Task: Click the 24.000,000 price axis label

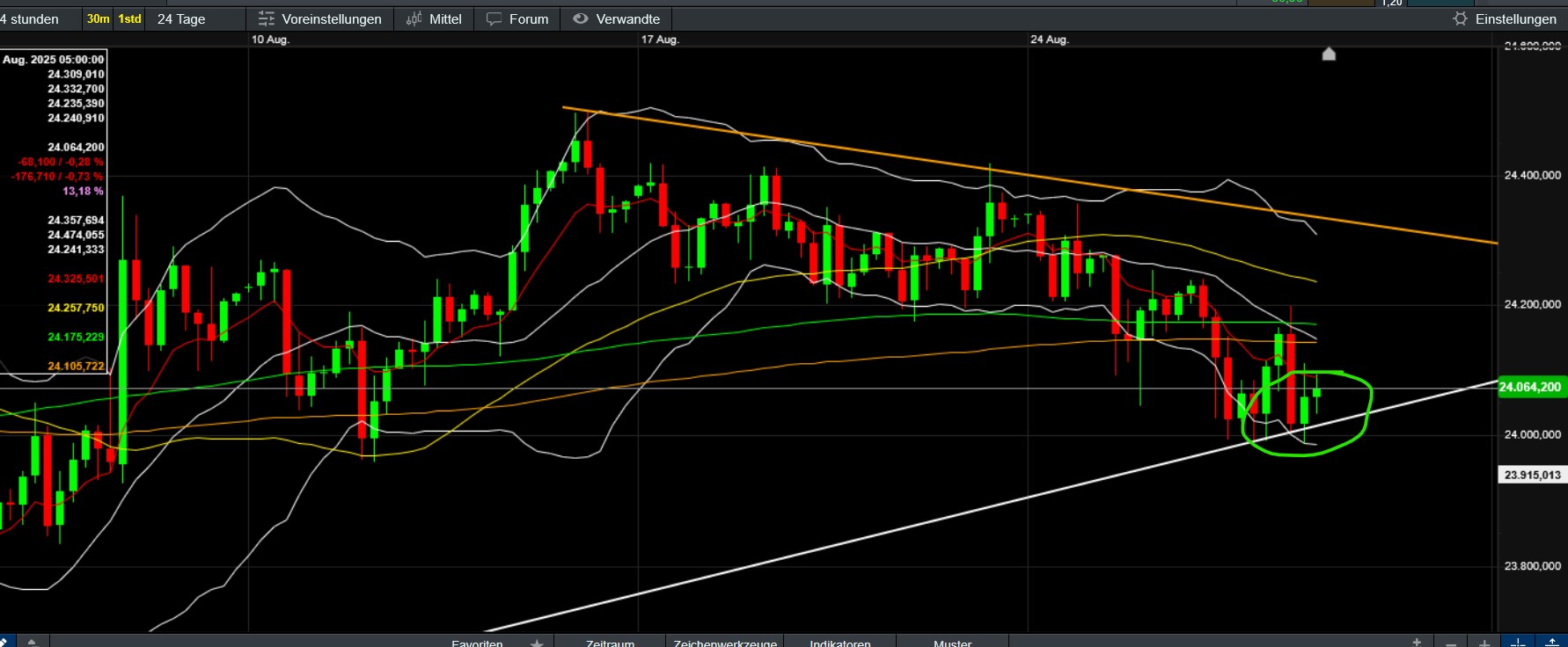Action: point(1532,434)
